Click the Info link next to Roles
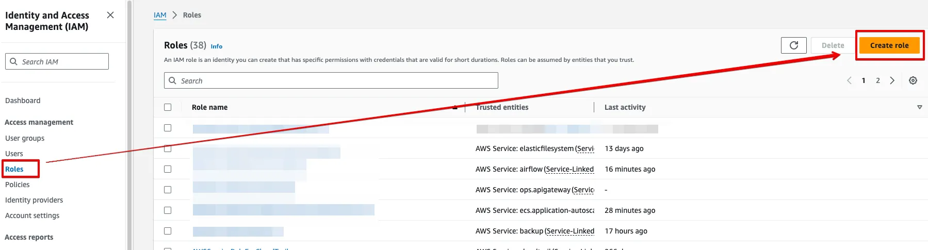 point(217,46)
